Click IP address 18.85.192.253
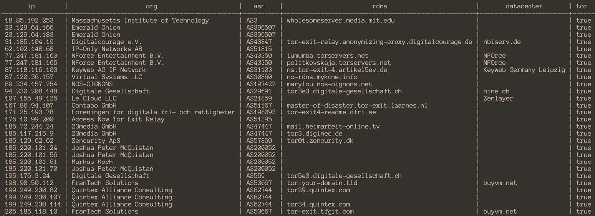The width and height of the screenshot is (595, 216). [29, 21]
